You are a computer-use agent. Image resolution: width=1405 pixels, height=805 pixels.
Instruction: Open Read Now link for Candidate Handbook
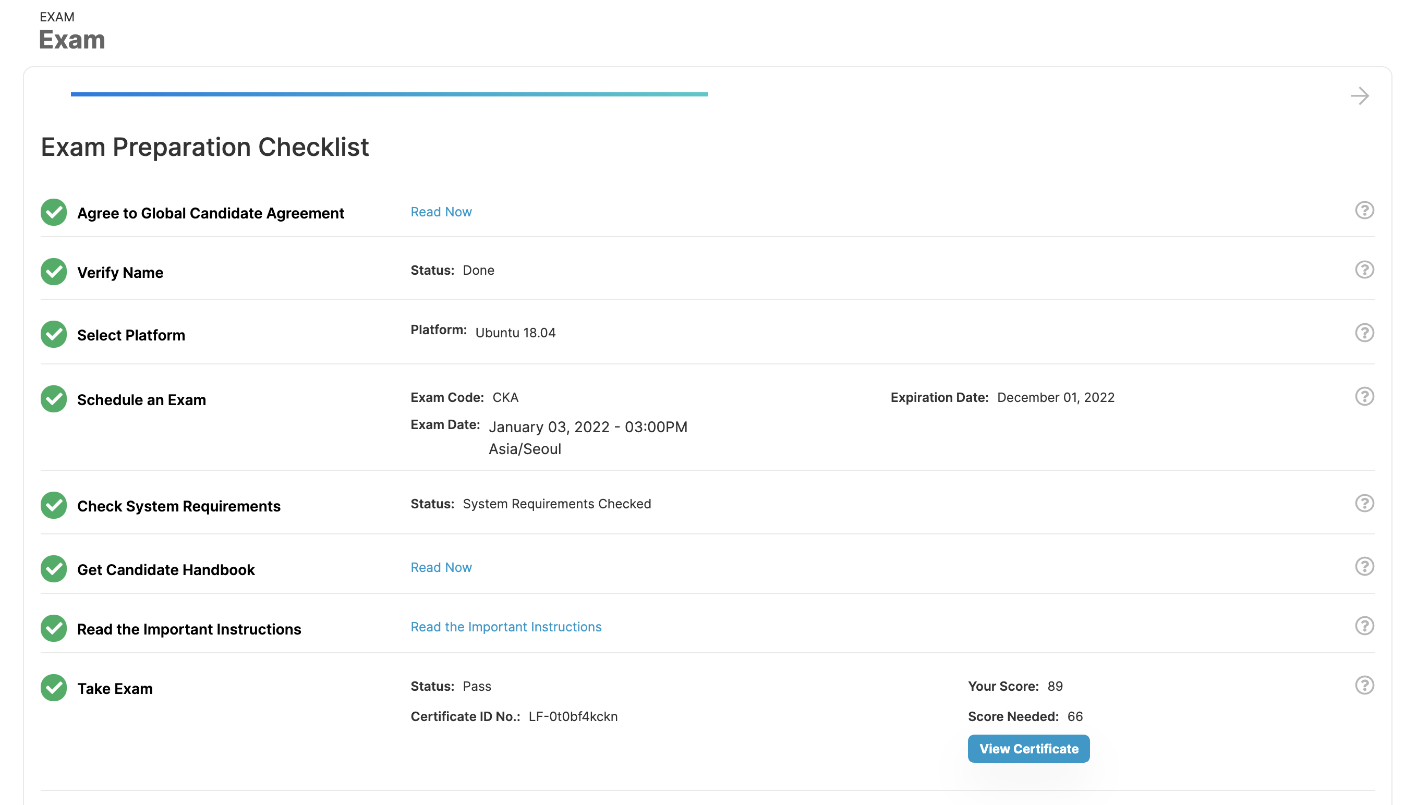click(x=441, y=567)
